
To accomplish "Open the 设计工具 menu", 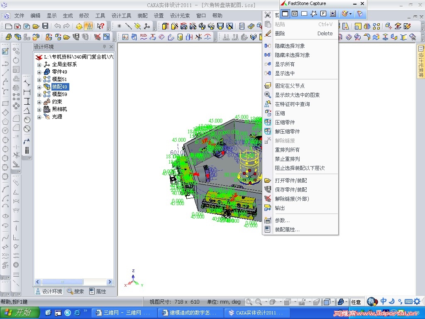I will pos(121,16).
